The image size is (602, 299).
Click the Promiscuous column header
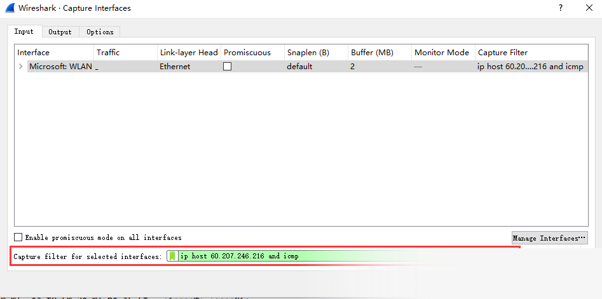(252, 53)
